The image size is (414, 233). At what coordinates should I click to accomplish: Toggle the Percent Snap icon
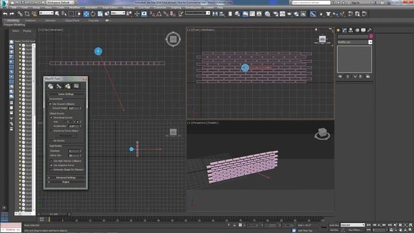pyautogui.click(x=166, y=14)
